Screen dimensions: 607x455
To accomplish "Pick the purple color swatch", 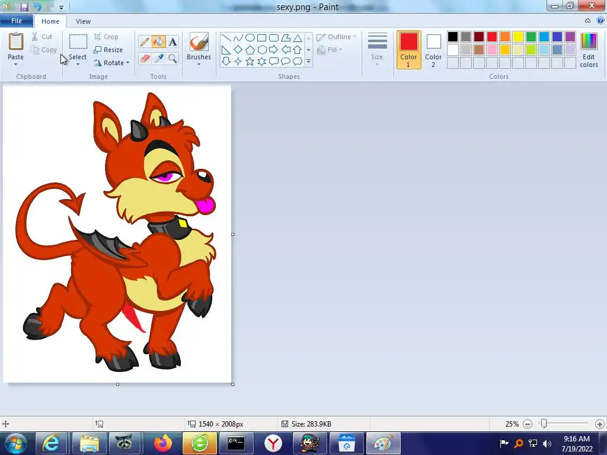I will click(x=570, y=37).
